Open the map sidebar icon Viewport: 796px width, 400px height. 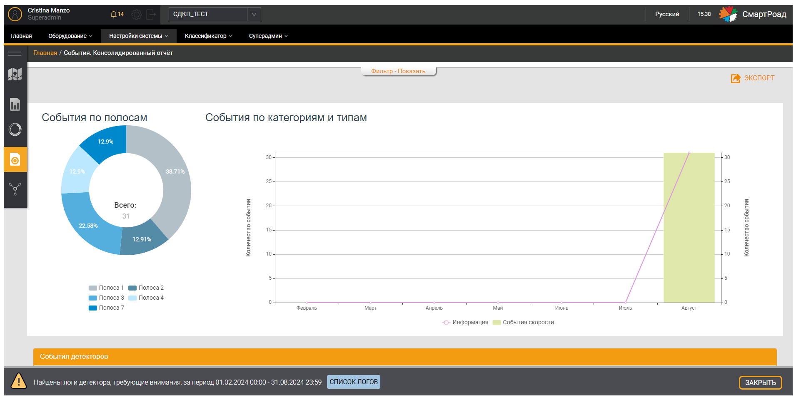[x=15, y=74]
